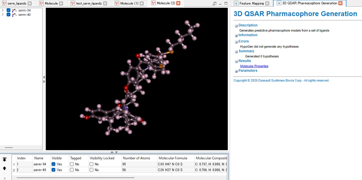Collapse the Results section
Viewport: 362px width, 180px height.
point(236,61)
